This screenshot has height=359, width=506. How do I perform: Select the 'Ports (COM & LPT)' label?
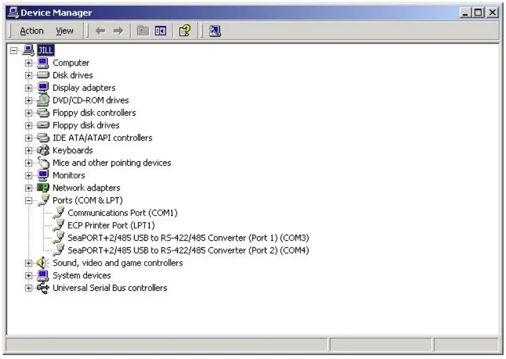[x=88, y=200]
